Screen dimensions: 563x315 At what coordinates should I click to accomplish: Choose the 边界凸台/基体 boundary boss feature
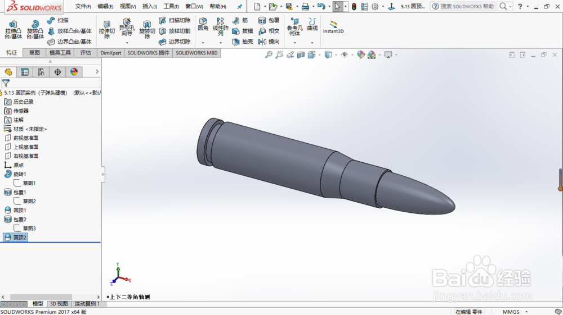click(x=70, y=42)
